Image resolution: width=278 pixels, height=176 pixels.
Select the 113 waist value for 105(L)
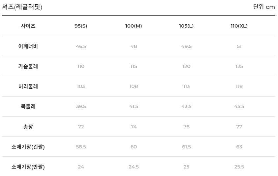(186, 86)
